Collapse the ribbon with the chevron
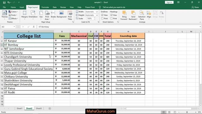 [200, 22]
